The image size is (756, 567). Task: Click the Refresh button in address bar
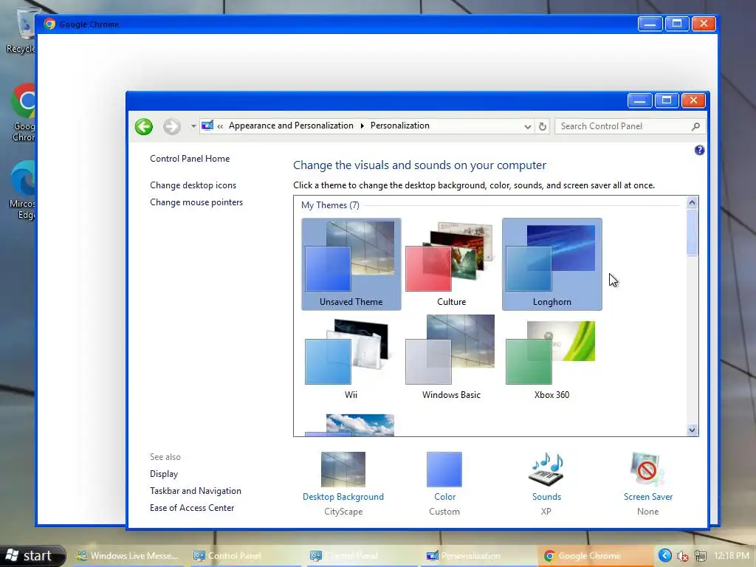click(x=543, y=126)
